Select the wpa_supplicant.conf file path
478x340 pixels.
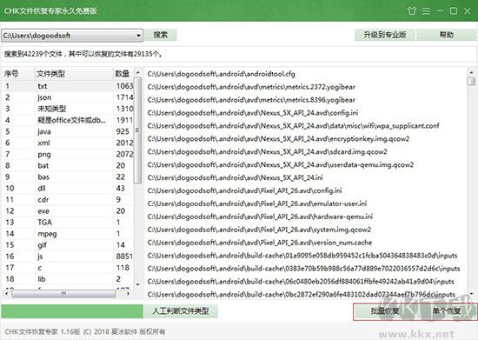(293, 125)
